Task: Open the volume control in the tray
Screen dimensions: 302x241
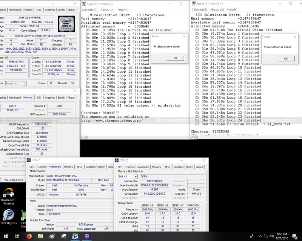Action: point(271,236)
